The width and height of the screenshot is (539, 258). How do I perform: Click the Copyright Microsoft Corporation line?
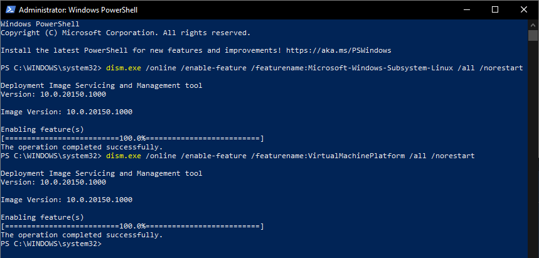coord(125,32)
